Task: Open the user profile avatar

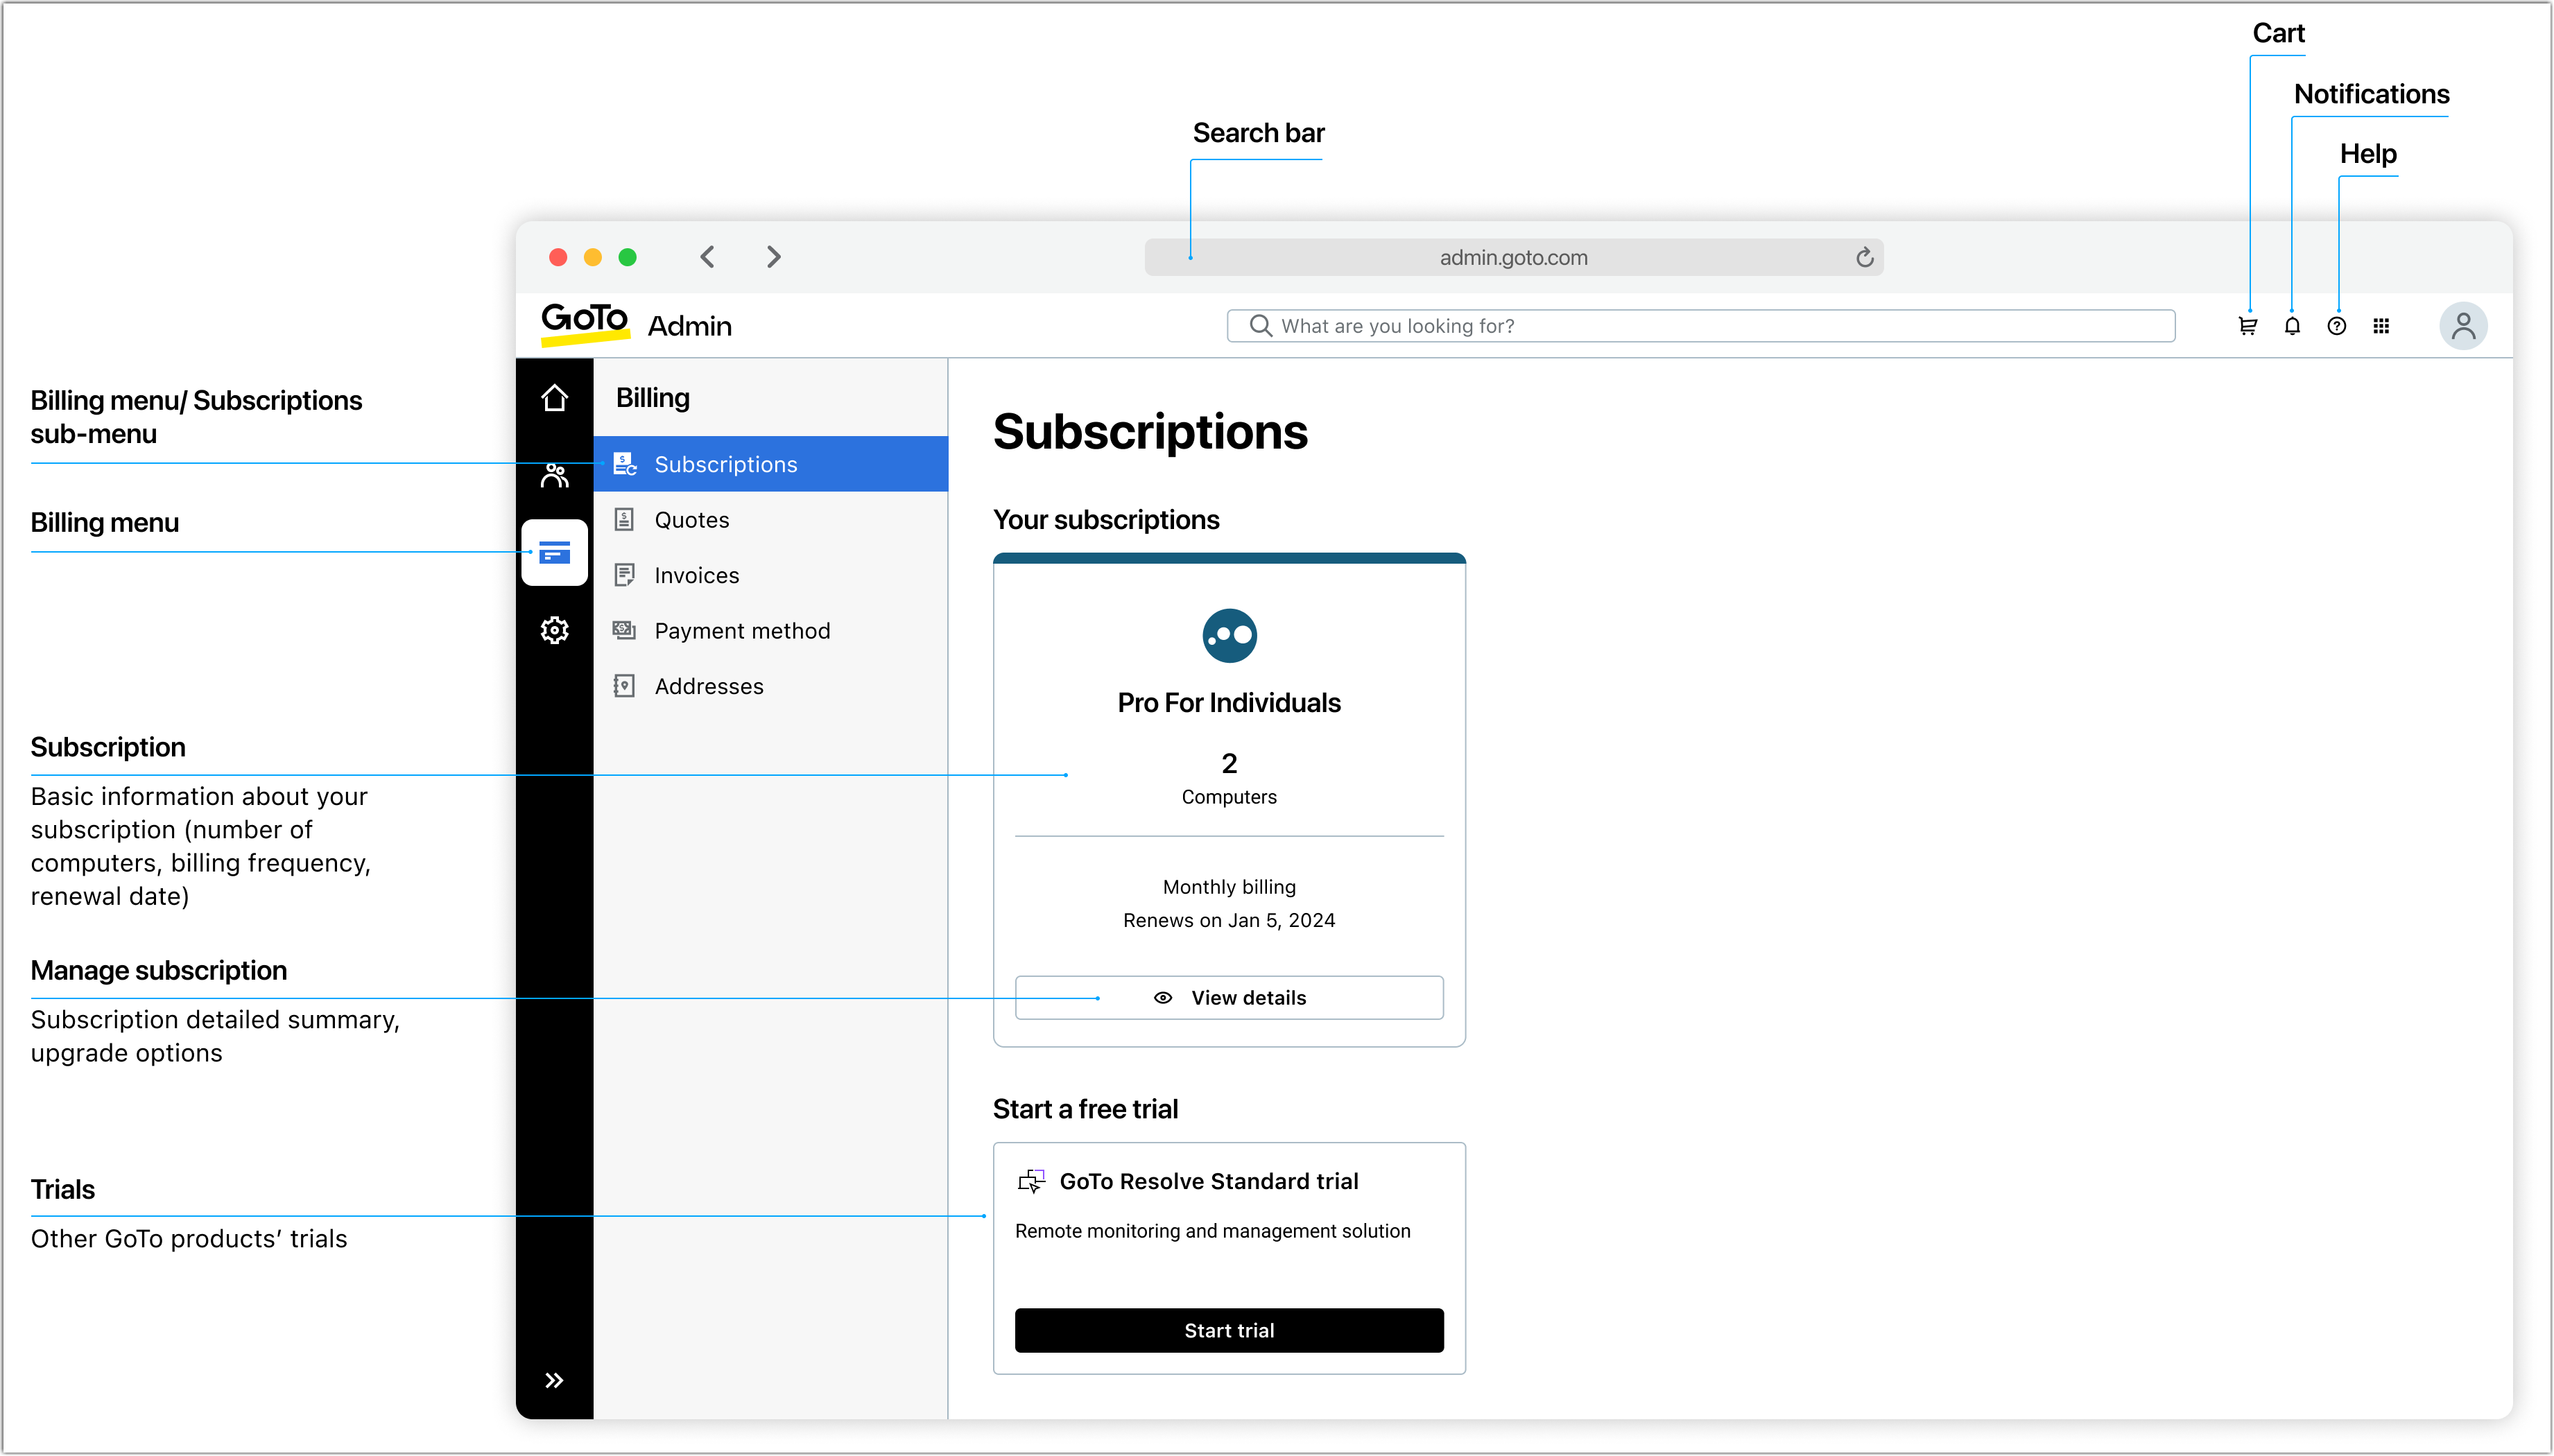Action: (x=2463, y=326)
